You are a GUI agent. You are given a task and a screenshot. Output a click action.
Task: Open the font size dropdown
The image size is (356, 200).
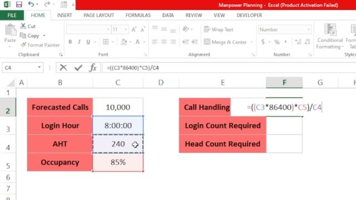tap(126, 29)
